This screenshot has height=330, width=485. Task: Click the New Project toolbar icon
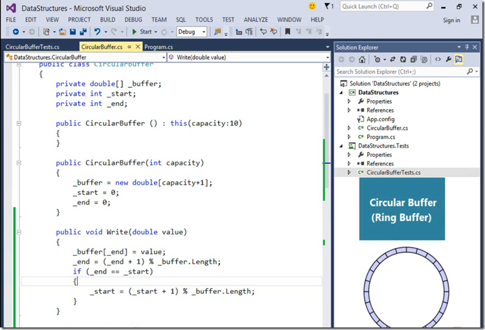(x=46, y=32)
